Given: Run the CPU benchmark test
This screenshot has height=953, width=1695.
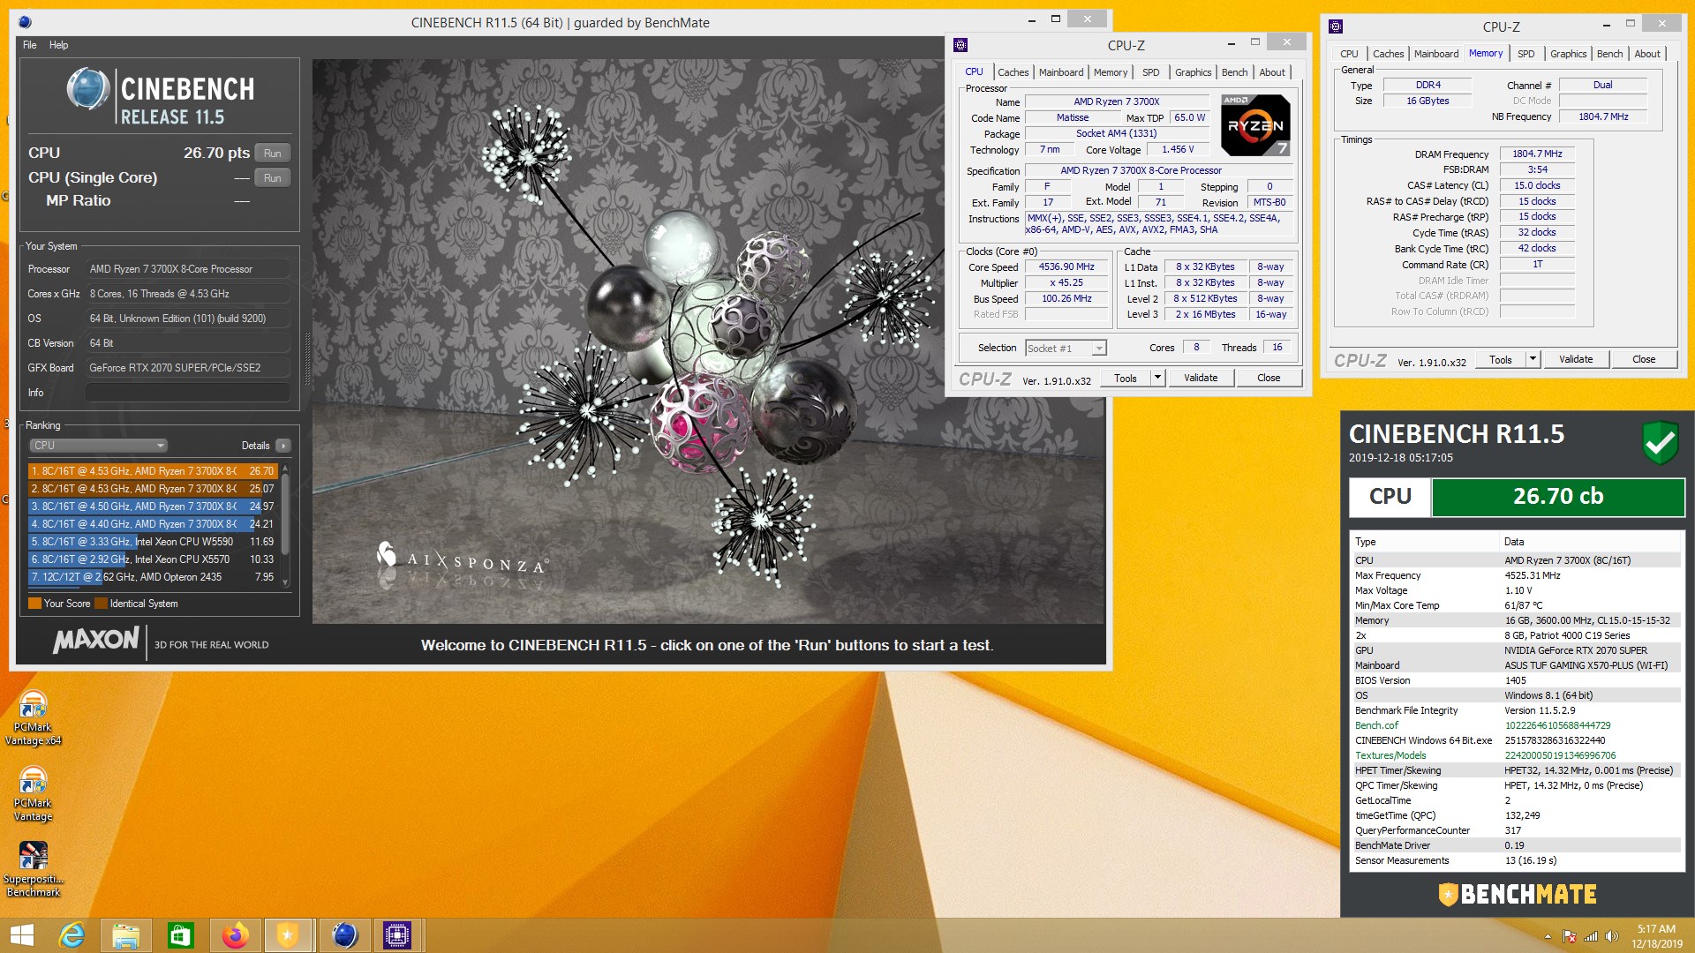Looking at the screenshot, I should pyautogui.click(x=272, y=154).
